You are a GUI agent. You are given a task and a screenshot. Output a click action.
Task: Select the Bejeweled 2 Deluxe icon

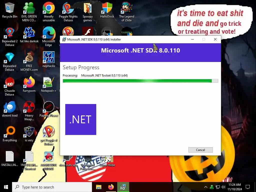pos(10,37)
